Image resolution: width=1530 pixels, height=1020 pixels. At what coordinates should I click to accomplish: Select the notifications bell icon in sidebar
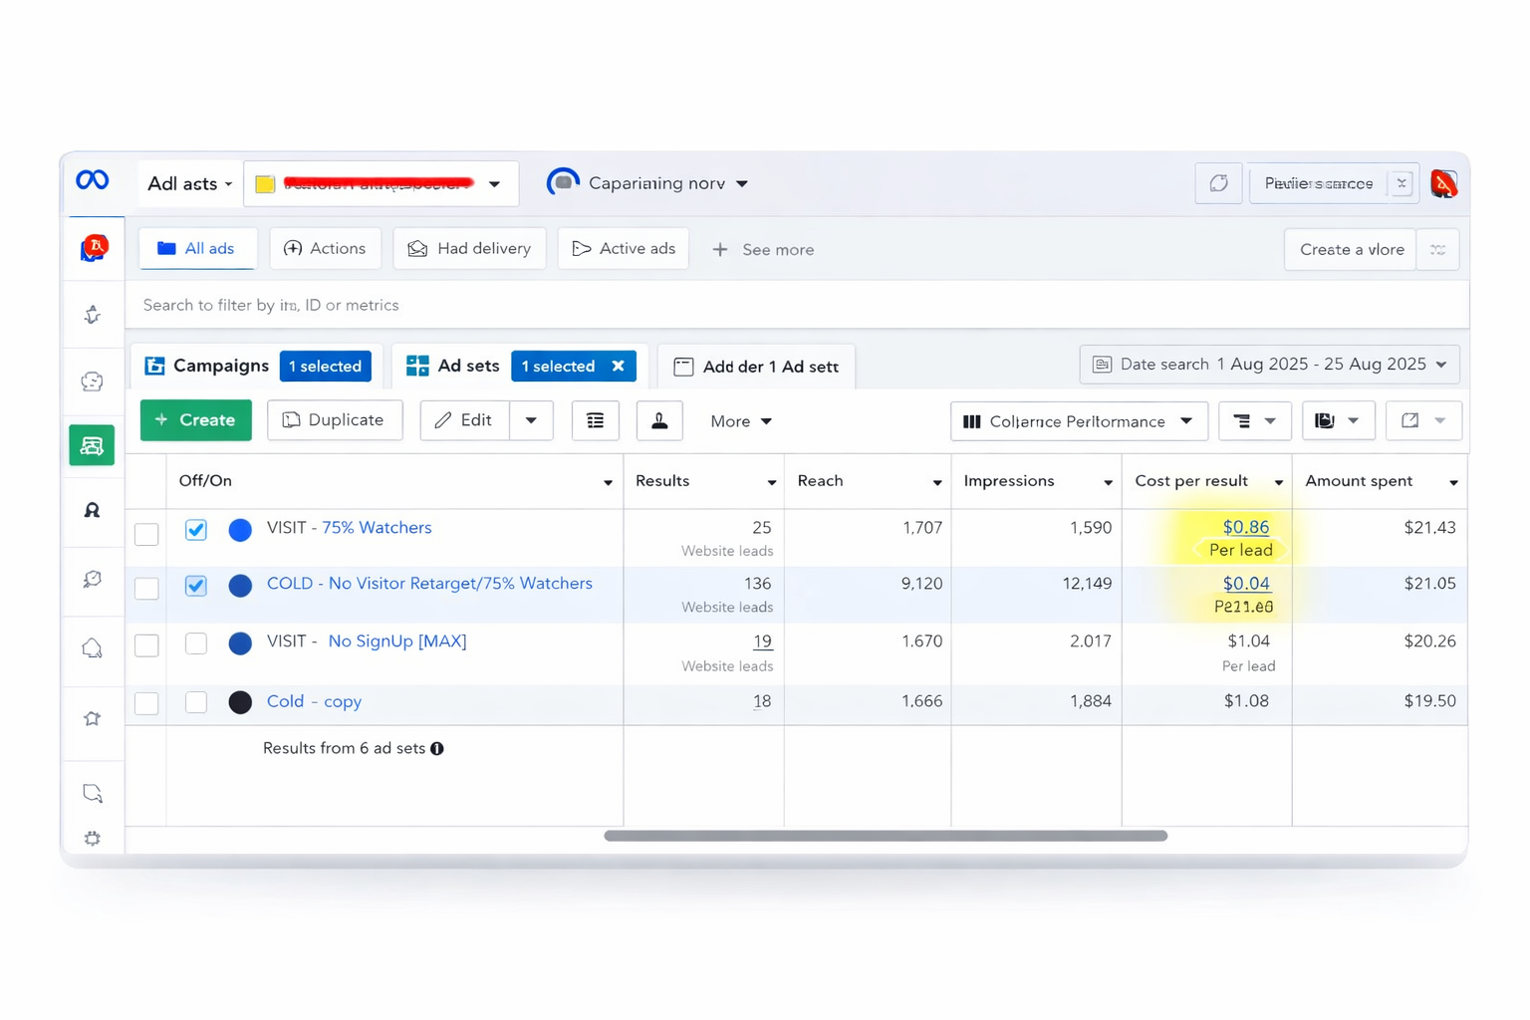[92, 648]
